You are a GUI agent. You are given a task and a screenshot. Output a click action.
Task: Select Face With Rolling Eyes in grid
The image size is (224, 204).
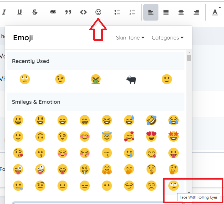(174, 186)
